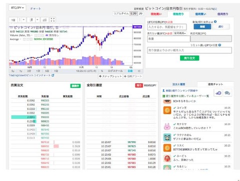Image resolution: width=240 pixels, height=181 pixels.
Task: Click the スナップショット button
Action: point(110,76)
